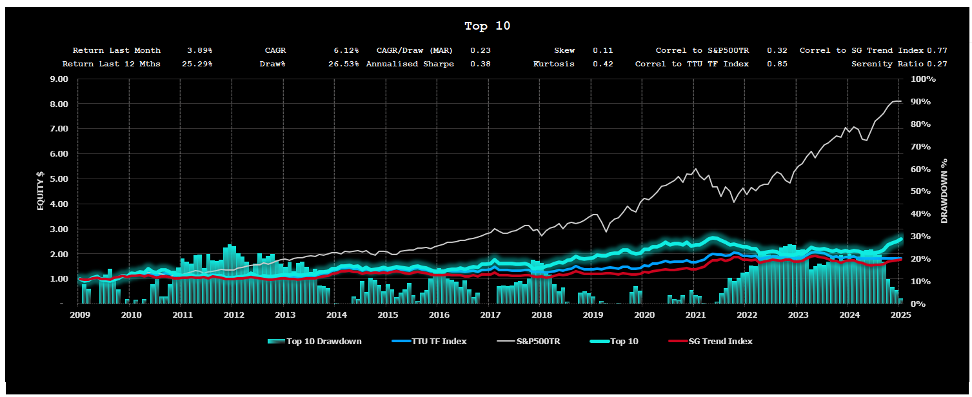
Task: Click the 50% drawdown axis value
Action: point(920,191)
